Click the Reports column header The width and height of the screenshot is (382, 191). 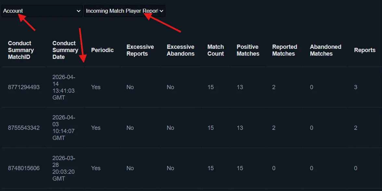(365, 50)
